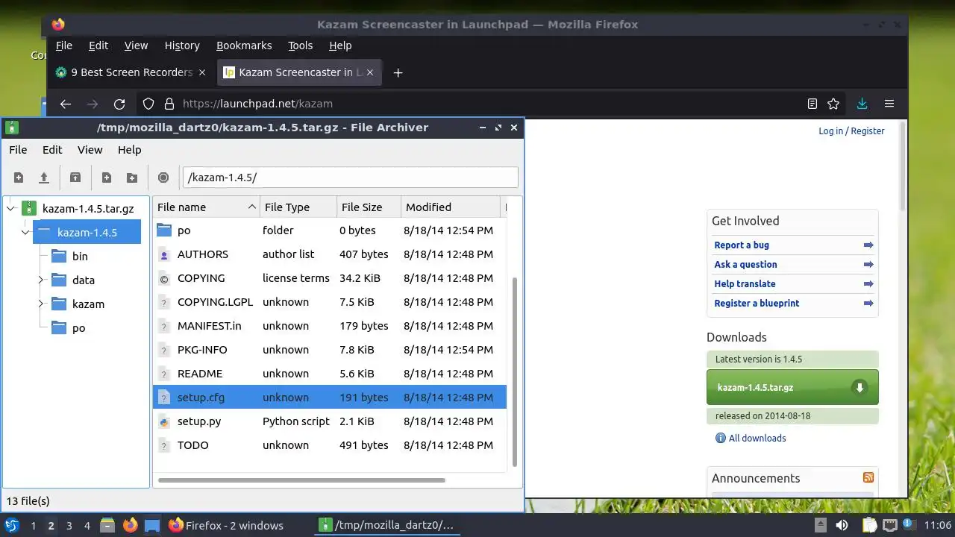Launch Firefox from the panel quicklaunch

click(131, 525)
